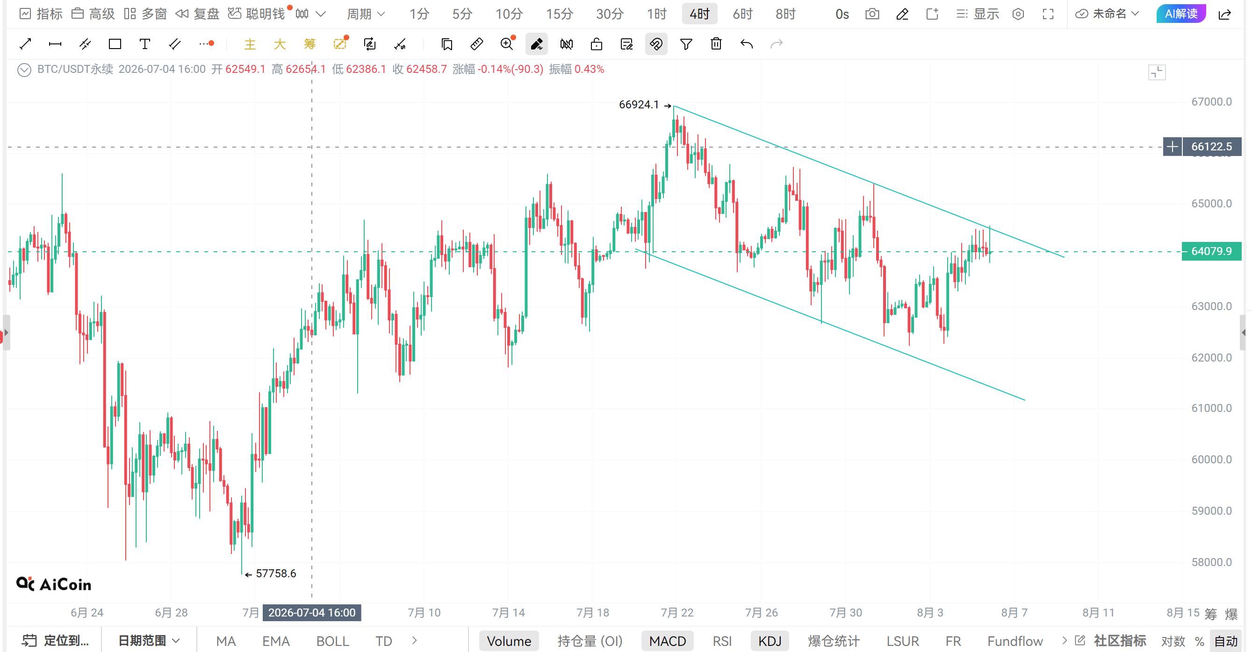Open 聪明钱 smart money feature
This screenshot has height=652, width=1252.
click(x=258, y=14)
